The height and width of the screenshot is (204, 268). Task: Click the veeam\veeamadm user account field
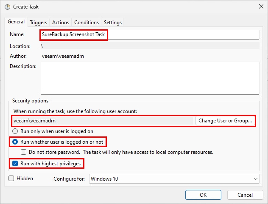[x=103, y=121]
